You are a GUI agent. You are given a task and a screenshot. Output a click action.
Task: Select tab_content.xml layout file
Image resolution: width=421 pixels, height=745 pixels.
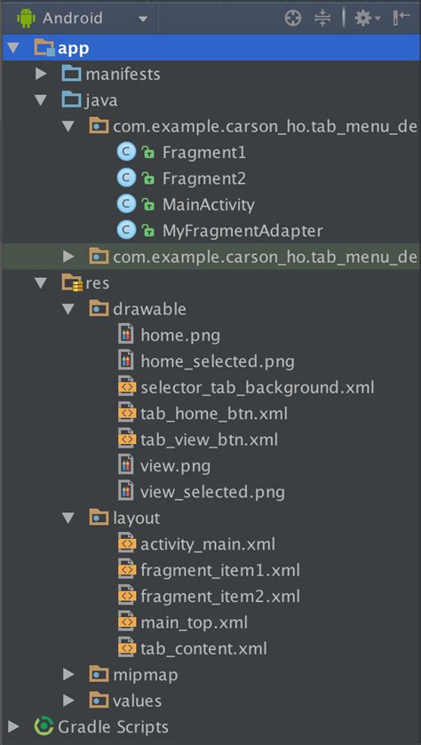point(204,648)
